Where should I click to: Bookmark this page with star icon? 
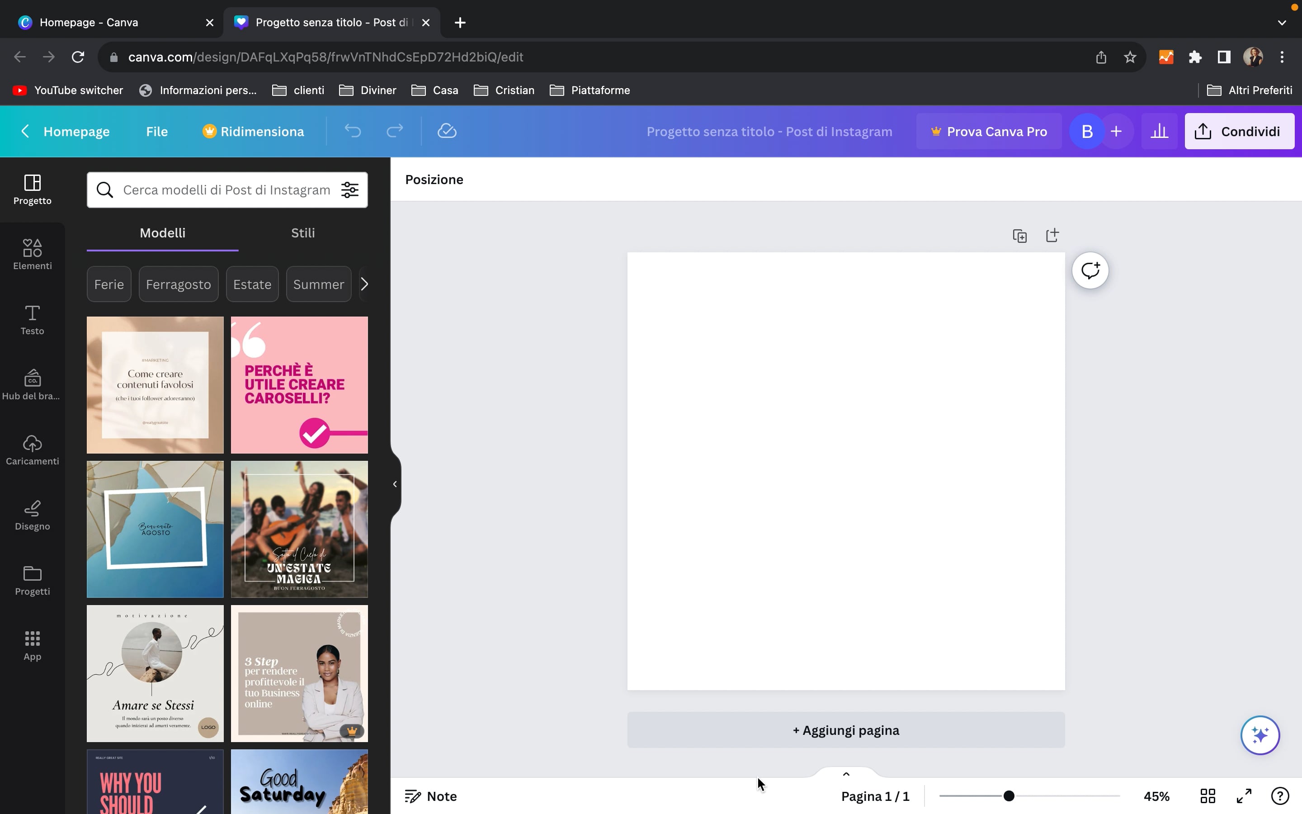click(x=1130, y=57)
